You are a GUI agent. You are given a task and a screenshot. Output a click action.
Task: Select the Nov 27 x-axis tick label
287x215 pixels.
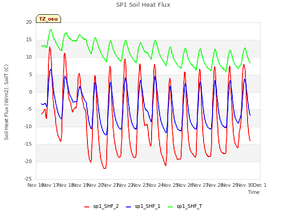click(200, 185)
